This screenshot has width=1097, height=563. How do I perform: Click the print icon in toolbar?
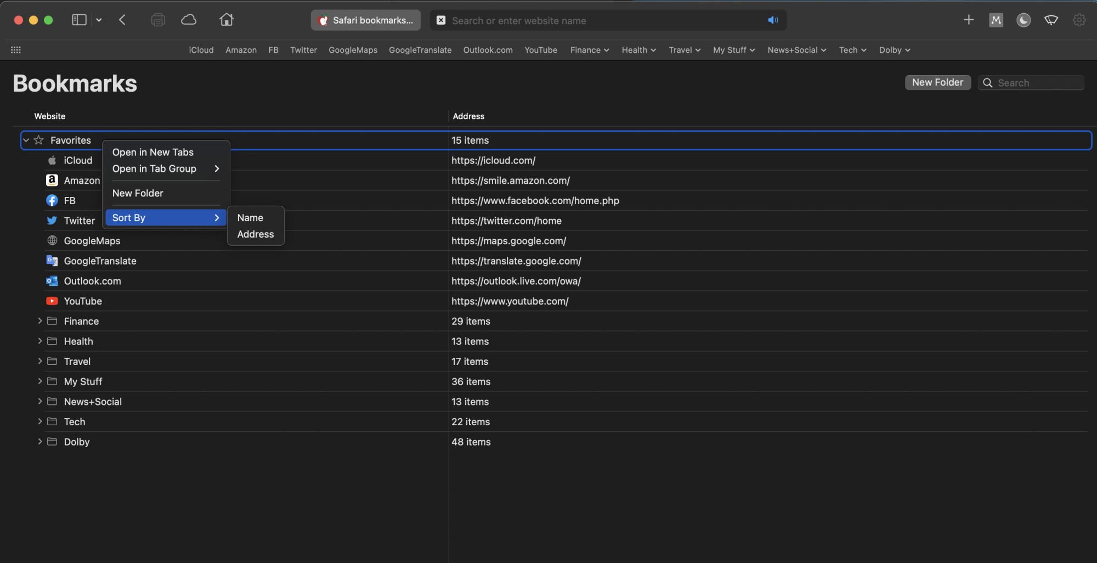[158, 20]
